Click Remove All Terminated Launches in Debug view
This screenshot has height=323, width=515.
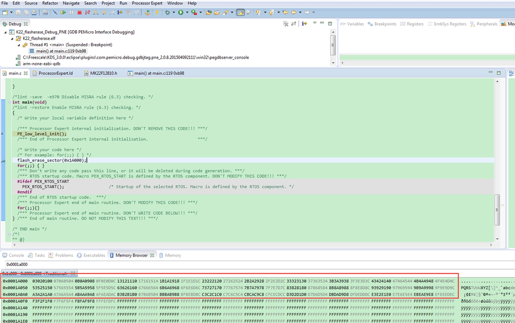286,24
